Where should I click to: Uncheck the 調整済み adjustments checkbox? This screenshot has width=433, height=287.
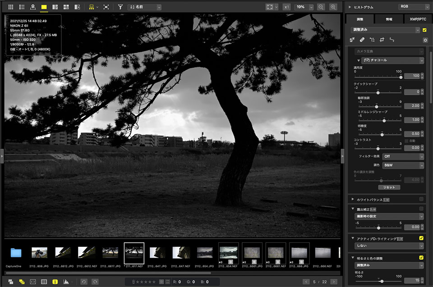pyautogui.click(x=424, y=30)
